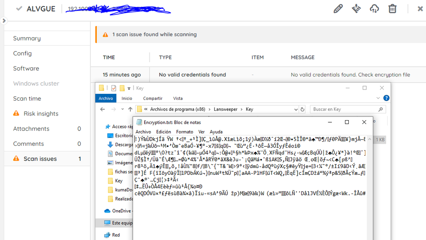426x240 pixels.
Task: Click the Explorer back arrow
Action: [102, 110]
